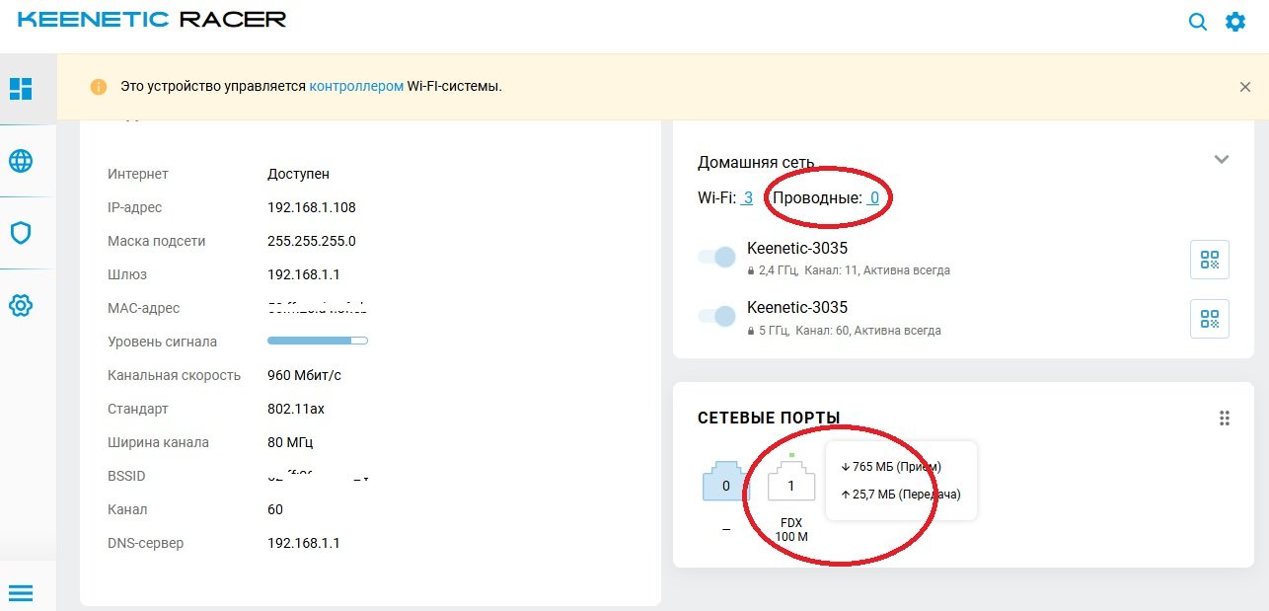Screen dimensions: 1269x611
Task: Expand the hamburger menu at sidebar bottom
Action: [21, 593]
